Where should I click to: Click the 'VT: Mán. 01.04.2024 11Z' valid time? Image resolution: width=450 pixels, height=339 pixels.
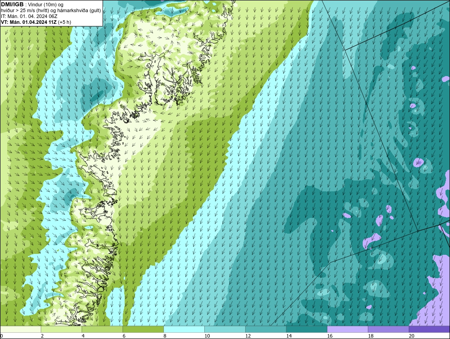[x=29, y=22]
